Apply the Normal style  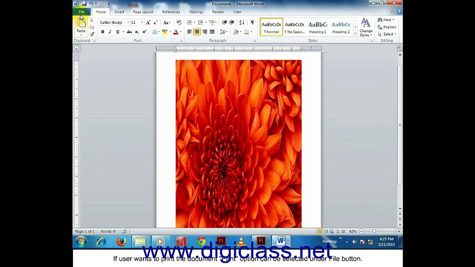[x=271, y=27]
